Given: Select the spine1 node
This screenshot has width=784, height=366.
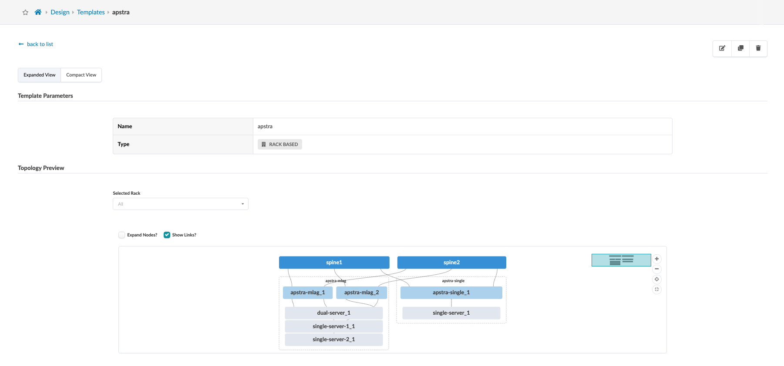Looking at the screenshot, I should [x=334, y=263].
